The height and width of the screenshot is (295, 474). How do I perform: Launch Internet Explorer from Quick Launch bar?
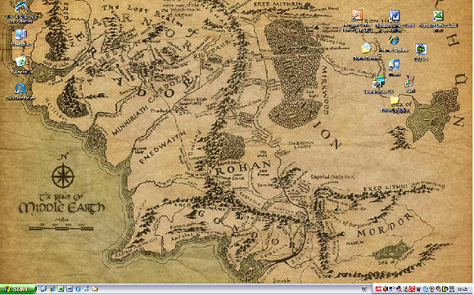pos(52,289)
